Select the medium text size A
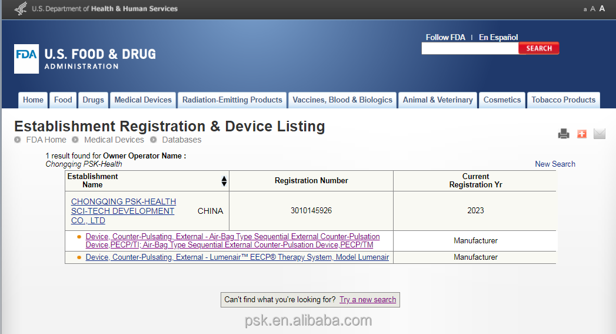Viewport: 616px width, 334px height. (x=592, y=9)
